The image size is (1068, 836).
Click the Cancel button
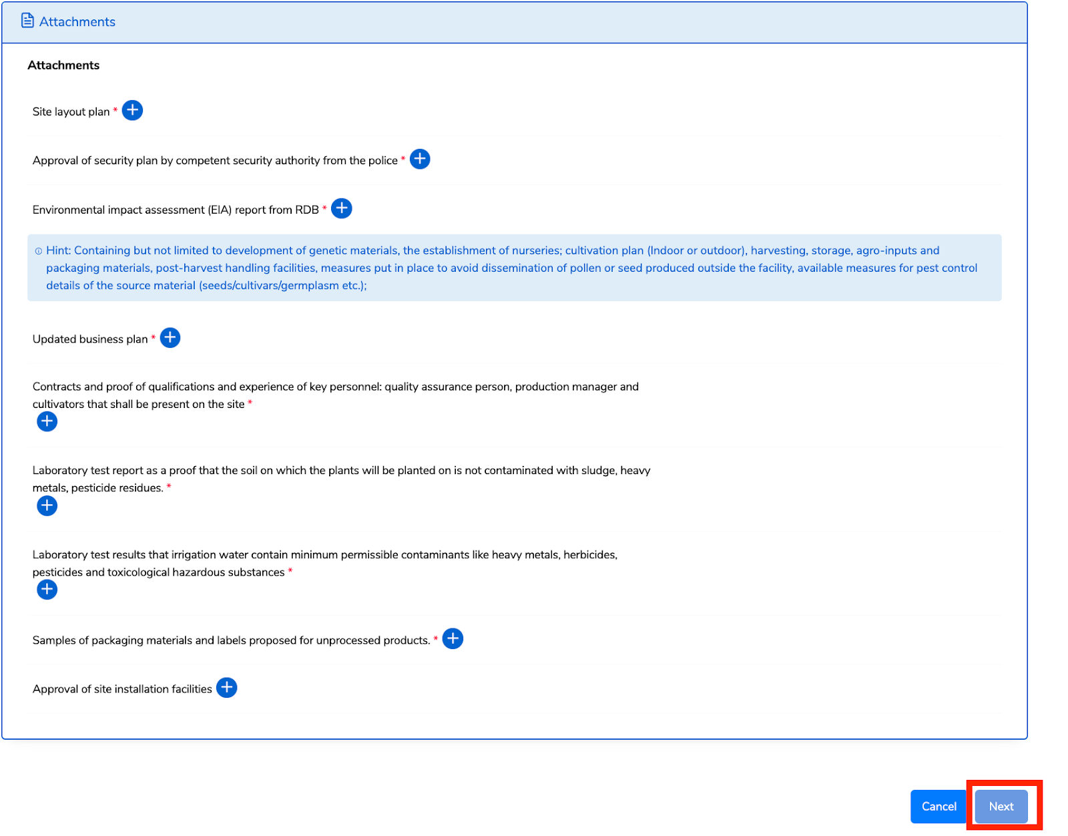pyautogui.click(x=939, y=807)
